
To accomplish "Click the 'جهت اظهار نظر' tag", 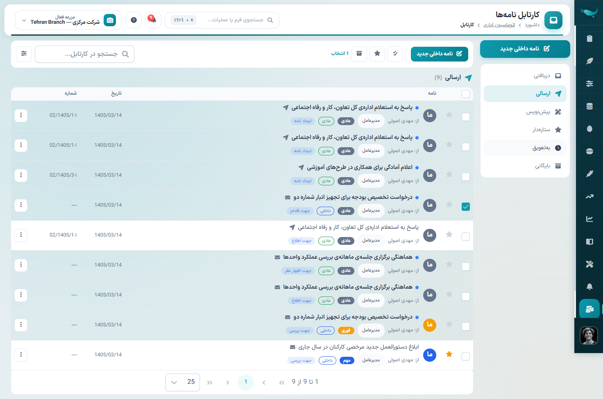I will coord(298,271).
